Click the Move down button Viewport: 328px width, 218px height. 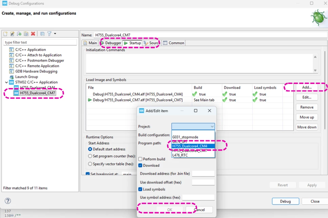pyautogui.click(x=307, y=127)
